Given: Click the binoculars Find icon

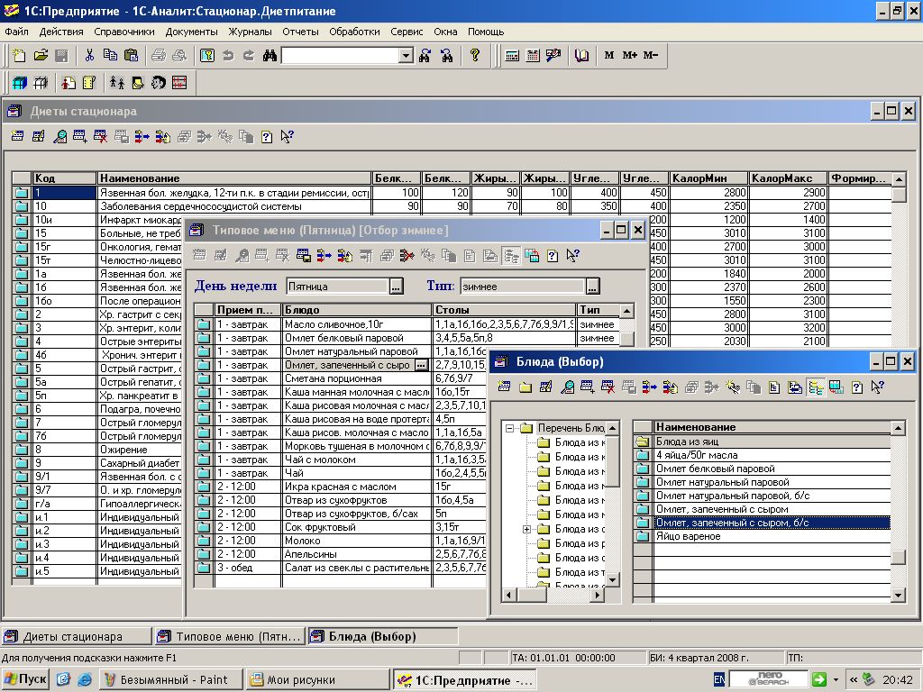Looking at the screenshot, I should [x=270, y=55].
